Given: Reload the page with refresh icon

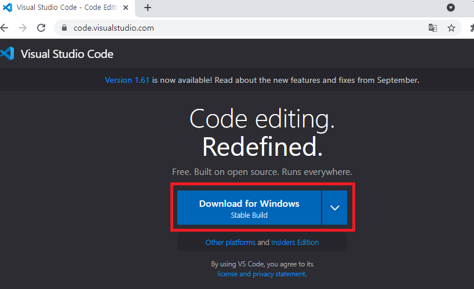Looking at the screenshot, I should (x=41, y=28).
